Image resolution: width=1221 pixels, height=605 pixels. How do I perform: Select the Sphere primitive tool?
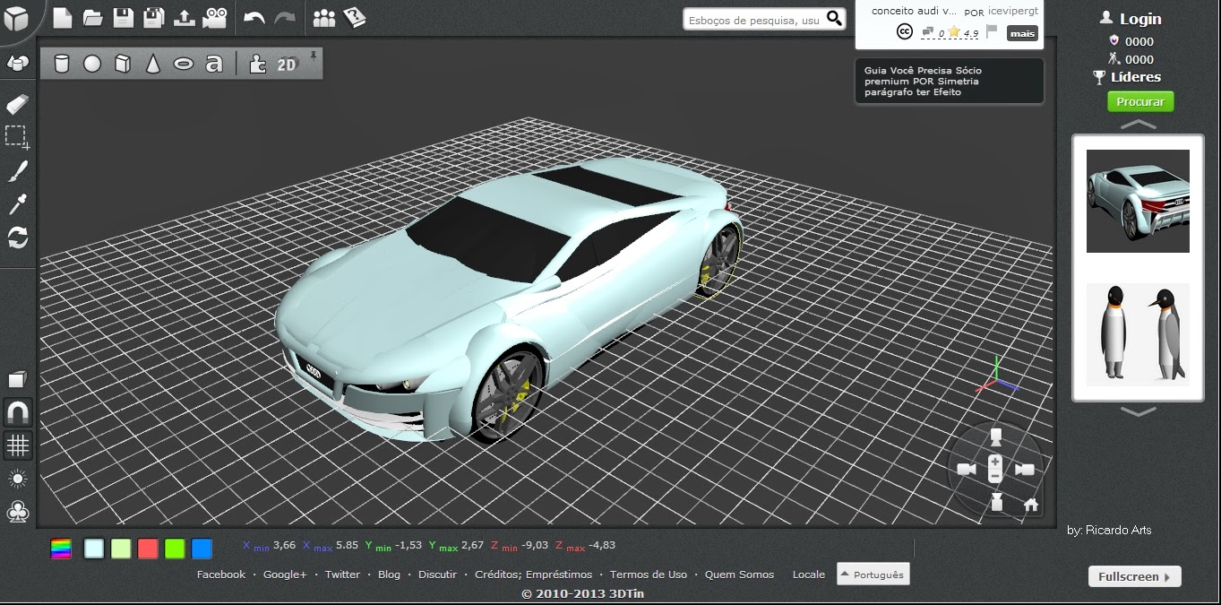click(93, 63)
